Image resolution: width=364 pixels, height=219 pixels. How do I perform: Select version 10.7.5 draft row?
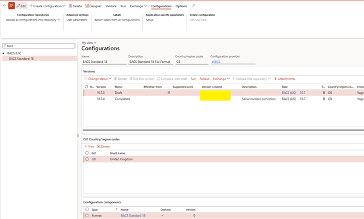(223, 93)
